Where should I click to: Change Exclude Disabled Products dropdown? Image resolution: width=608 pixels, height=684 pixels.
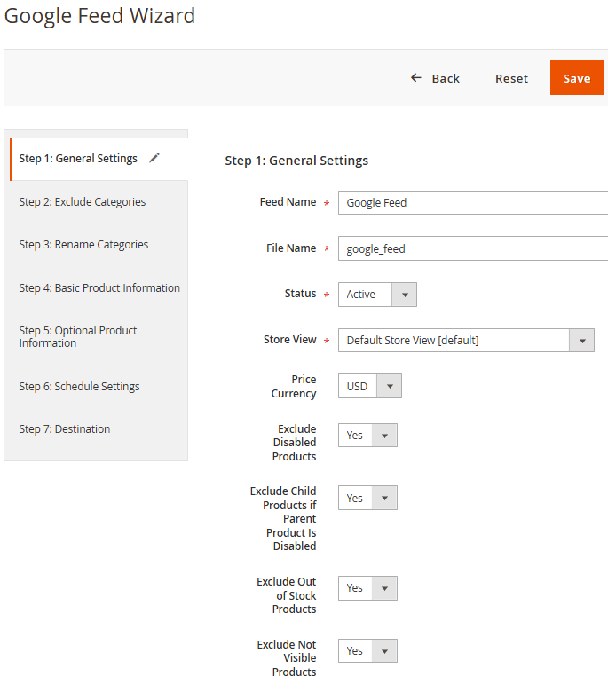point(367,436)
